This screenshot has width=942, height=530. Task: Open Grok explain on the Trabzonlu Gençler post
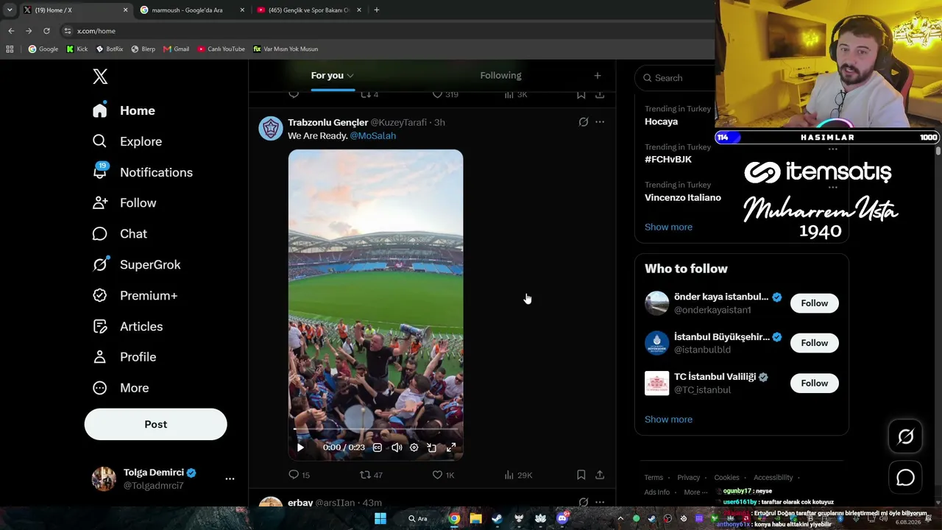click(584, 122)
